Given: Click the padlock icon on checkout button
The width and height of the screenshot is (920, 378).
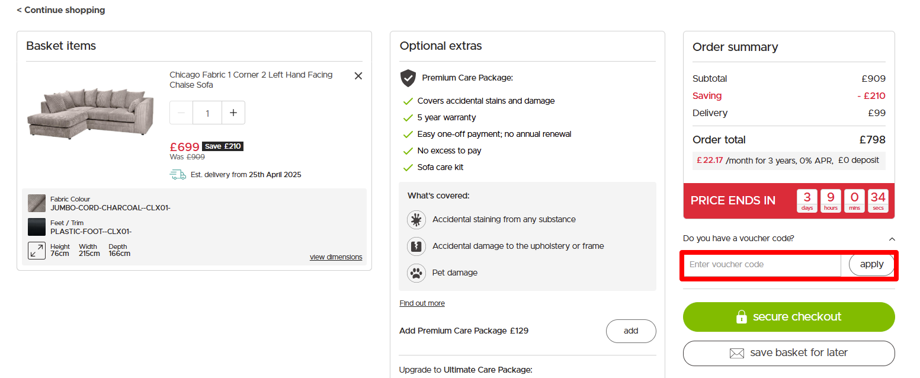Looking at the screenshot, I should [741, 317].
